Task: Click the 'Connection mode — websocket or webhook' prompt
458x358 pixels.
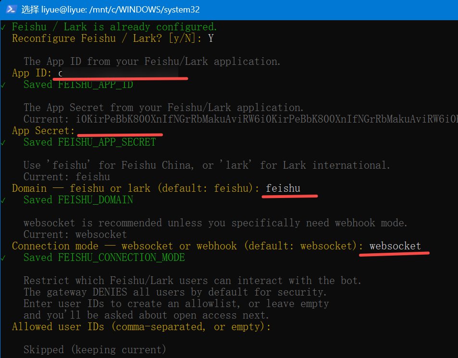Action: (187, 246)
